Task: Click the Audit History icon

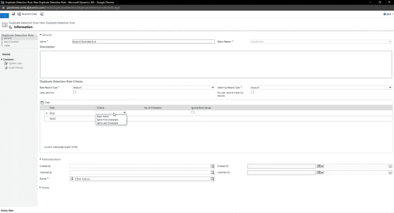Action: coord(6,68)
